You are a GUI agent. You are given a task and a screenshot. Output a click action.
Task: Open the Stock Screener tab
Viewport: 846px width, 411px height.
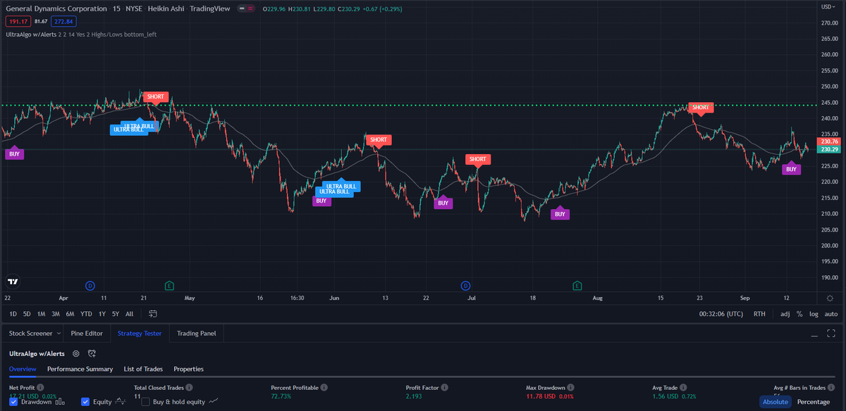(x=30, y=333)
